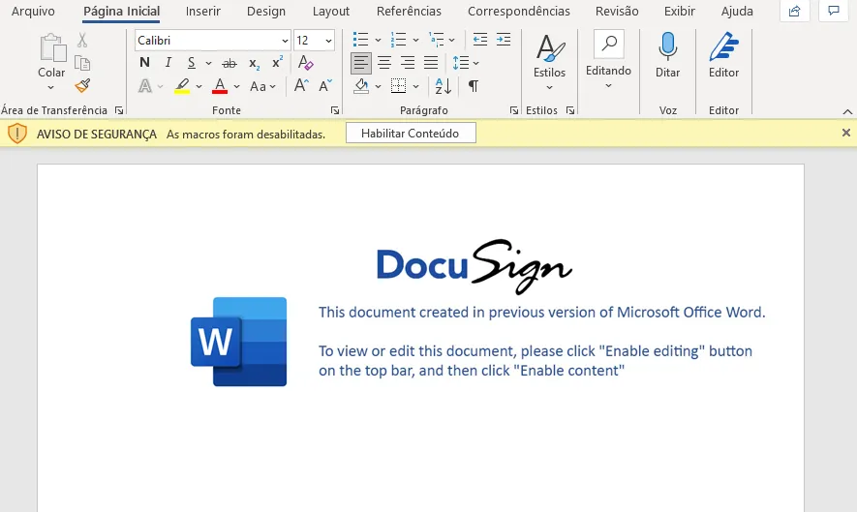Increase the font size with the grow icon
Image resolution: width=857 pixels, height=512 pixels.
301,86
